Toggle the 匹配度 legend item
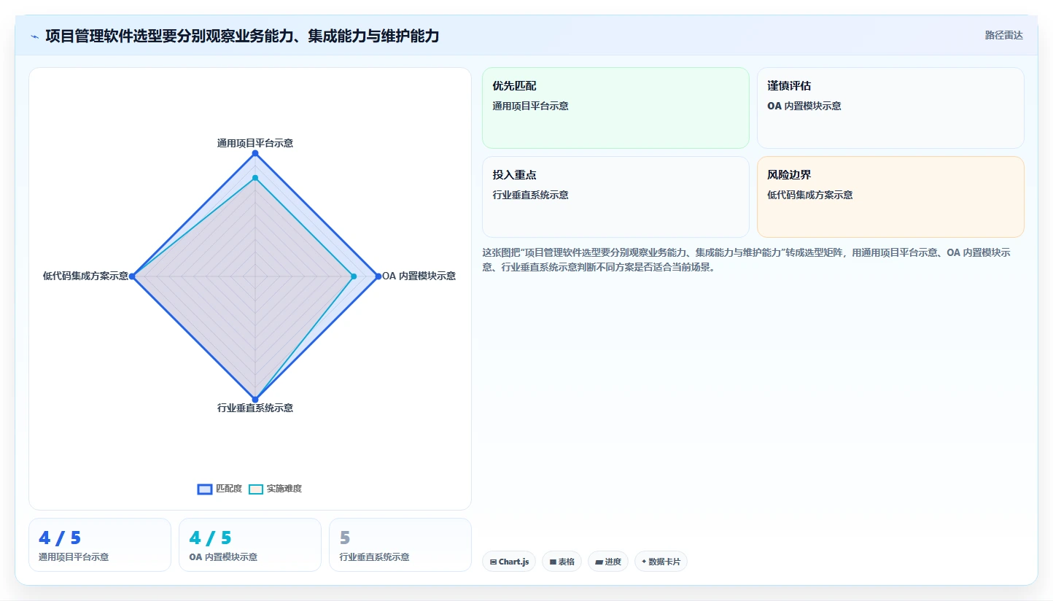Viewport: 1053px width, 601px height. tap(219, 489)
